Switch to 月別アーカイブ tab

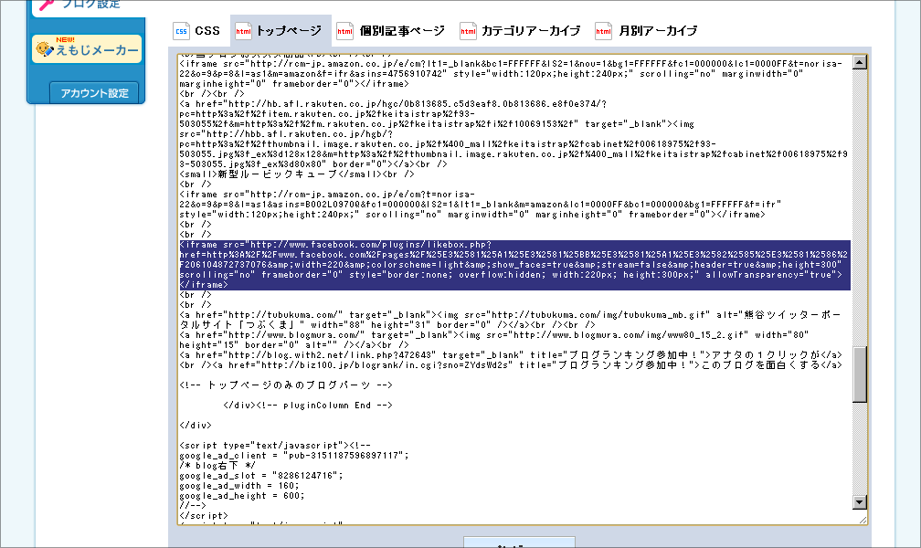click(x=647, y=30)
